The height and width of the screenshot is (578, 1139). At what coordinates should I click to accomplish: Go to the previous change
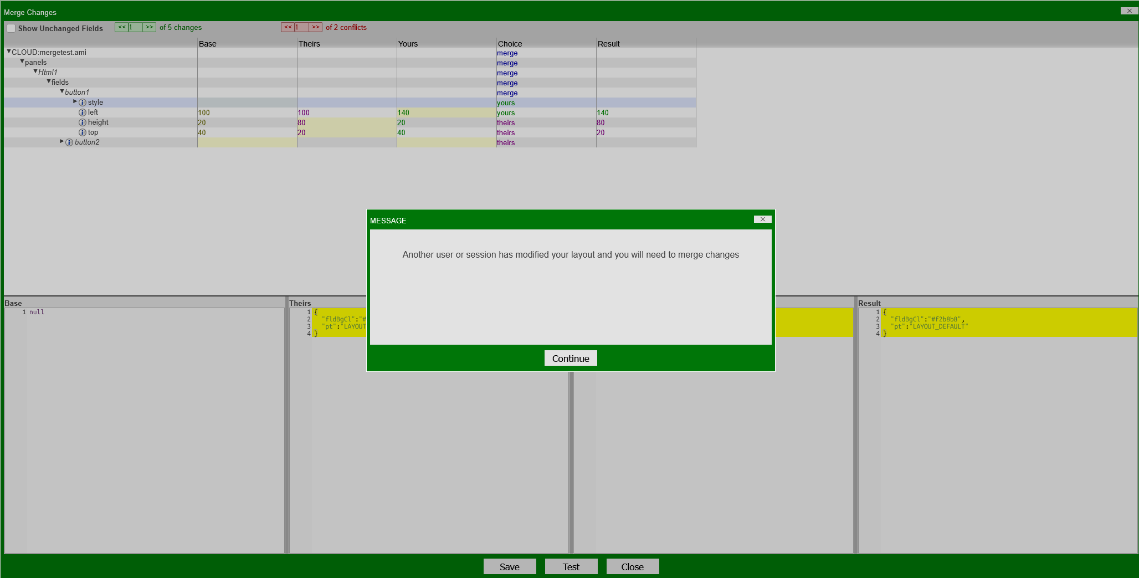pyautogui.click(x=121, y=27)
